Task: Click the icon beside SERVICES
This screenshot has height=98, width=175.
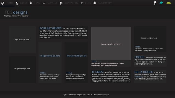Action: tap(44, 3)
